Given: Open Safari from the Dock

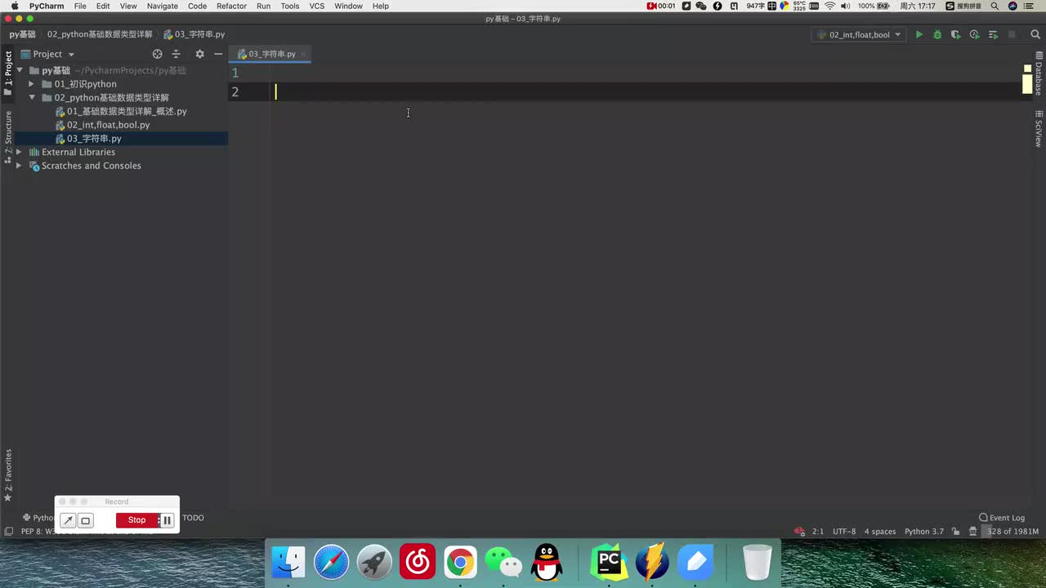Looking at the screenshot, I should (332, 563).
